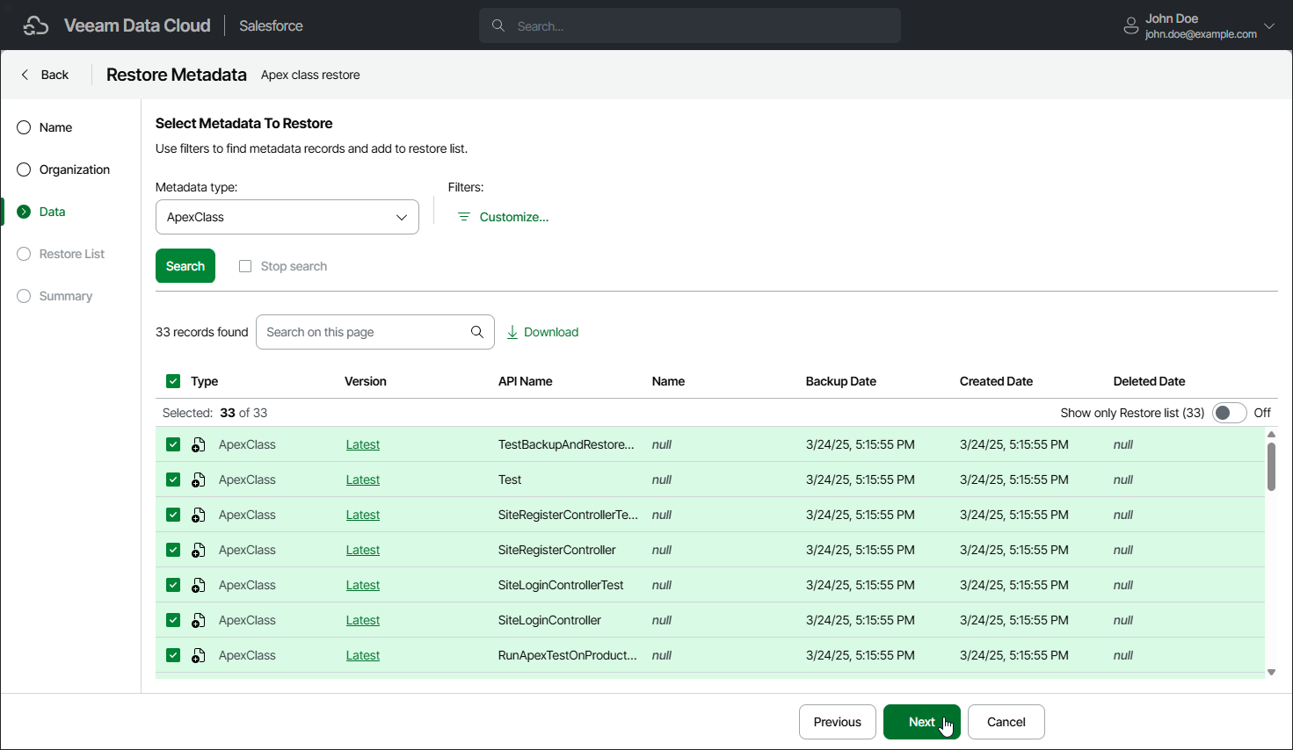This screenshot has width=1293, height=750.
Task: Uncheck the TestBackupAndRestore... row checkbox
Action: point(173,444)
